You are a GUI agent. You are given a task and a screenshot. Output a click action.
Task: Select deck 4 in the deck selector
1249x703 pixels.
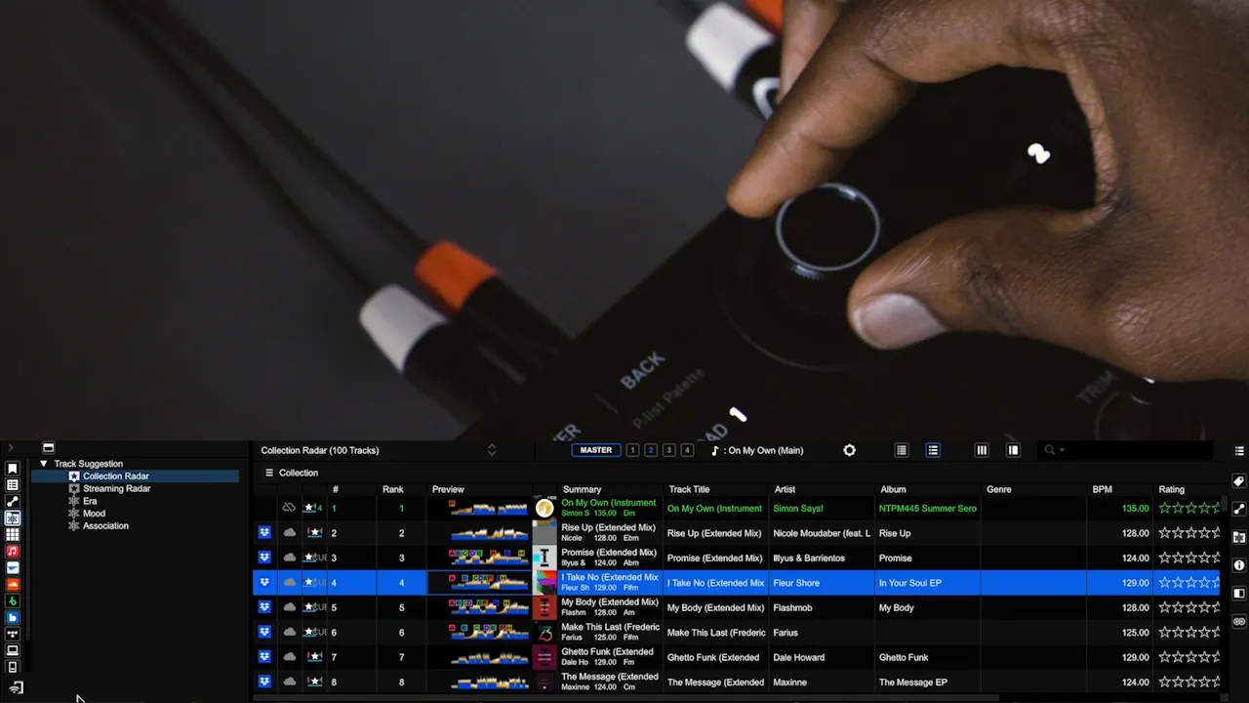(687, 450)
